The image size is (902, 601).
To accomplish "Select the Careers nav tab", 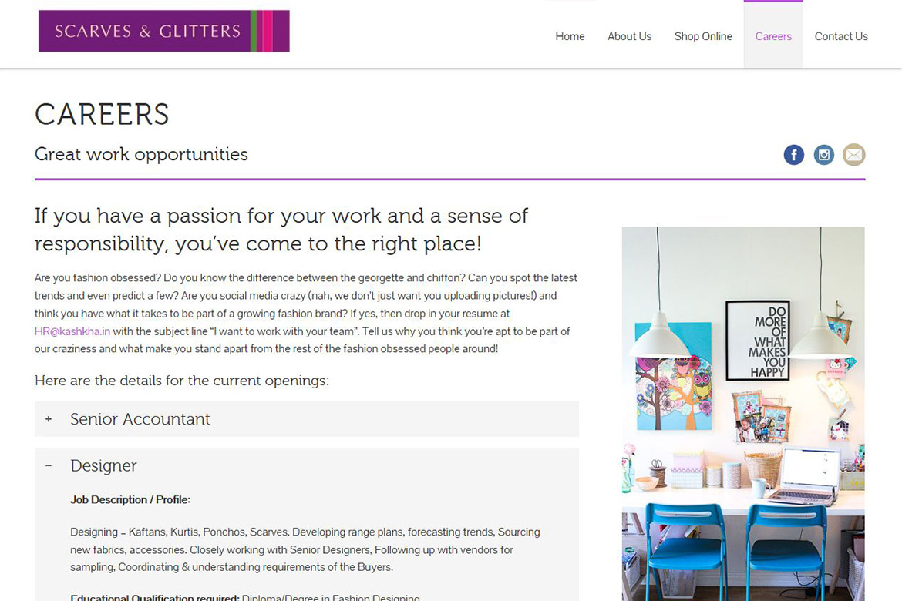I will pyautogui.click(x=773, y=36).
